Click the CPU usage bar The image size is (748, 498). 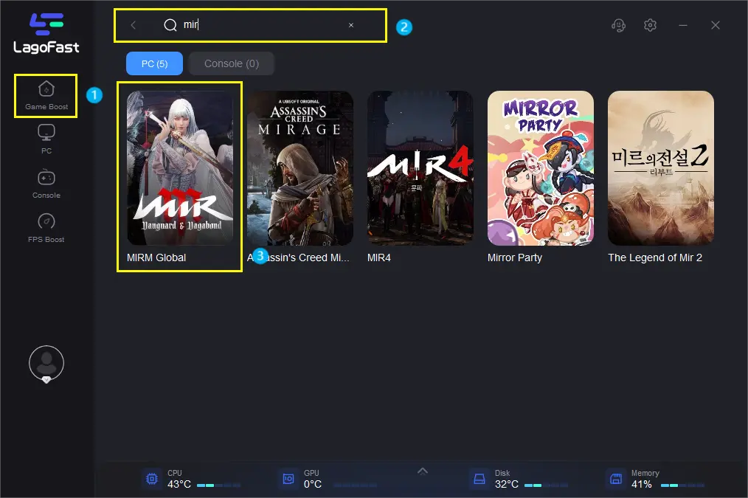pyautogui.click(x=218, y=485)
